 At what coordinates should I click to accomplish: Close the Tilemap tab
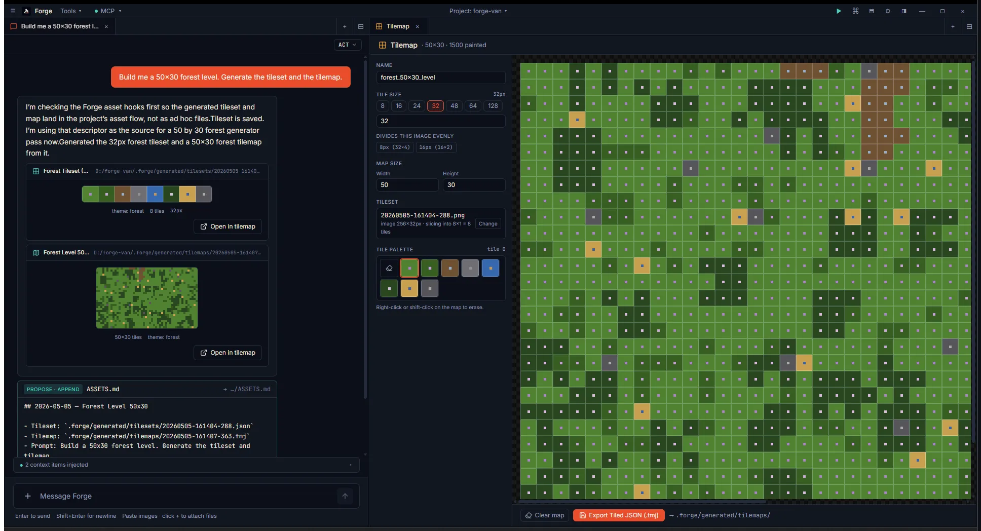tap(418, 26)
